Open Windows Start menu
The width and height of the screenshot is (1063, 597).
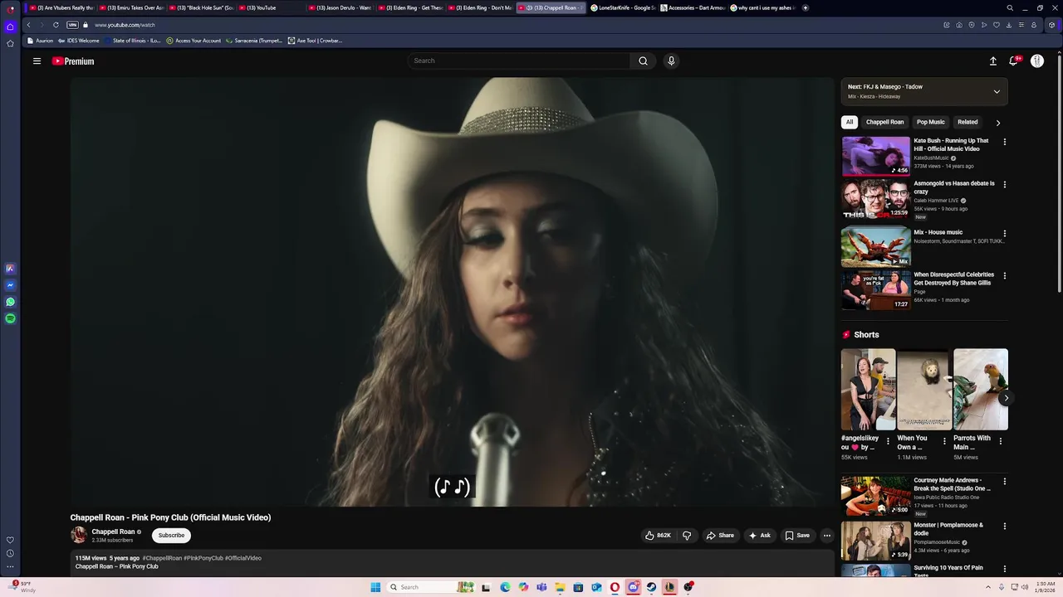pos(375,587)
